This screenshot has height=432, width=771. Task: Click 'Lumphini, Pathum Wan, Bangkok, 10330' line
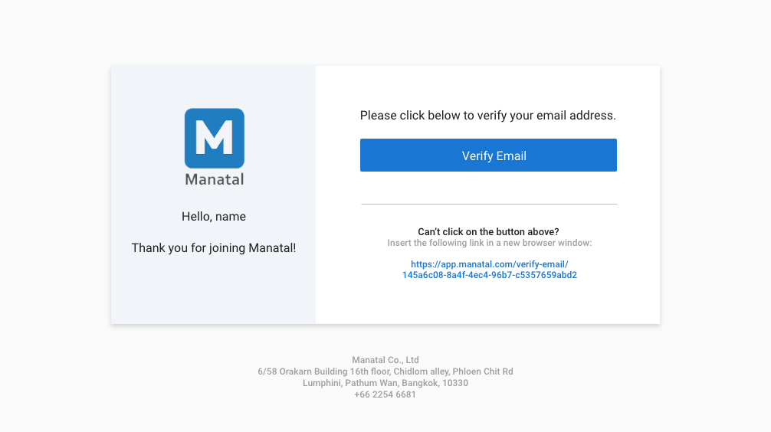[385, 383]
